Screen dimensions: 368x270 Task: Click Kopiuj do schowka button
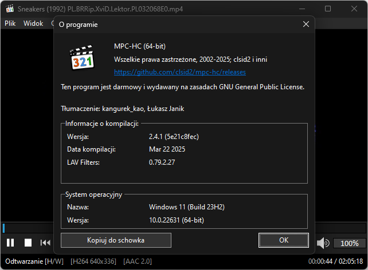pyautogui.click(x=116, y=240)
